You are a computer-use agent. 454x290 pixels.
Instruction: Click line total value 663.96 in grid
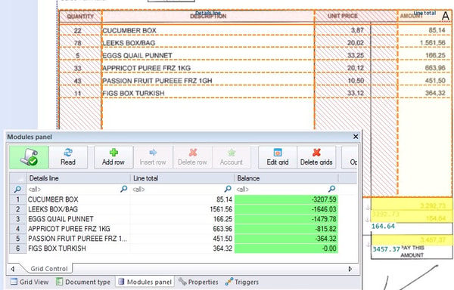click(182, 229)
